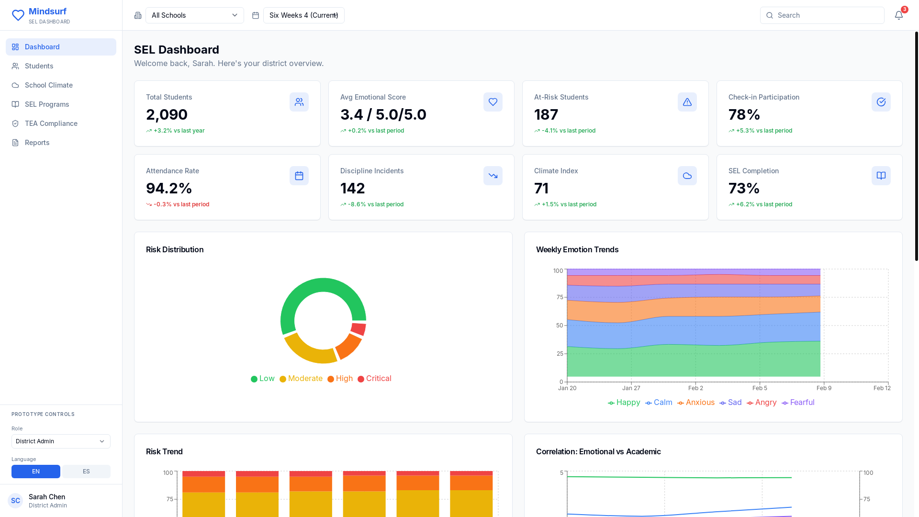The width and height of the screenshot is (919, 517).
Task: Focus the Search input field
Action: click(828, 15)
